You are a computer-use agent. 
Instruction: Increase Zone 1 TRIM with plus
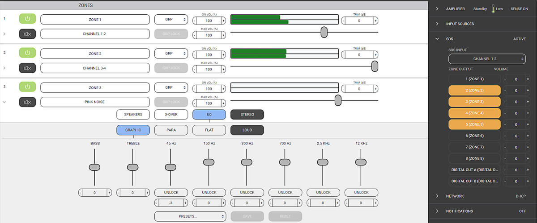[x=375, y=21]
